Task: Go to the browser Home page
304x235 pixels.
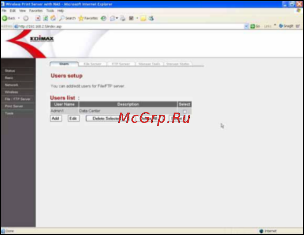Action: 53,18
